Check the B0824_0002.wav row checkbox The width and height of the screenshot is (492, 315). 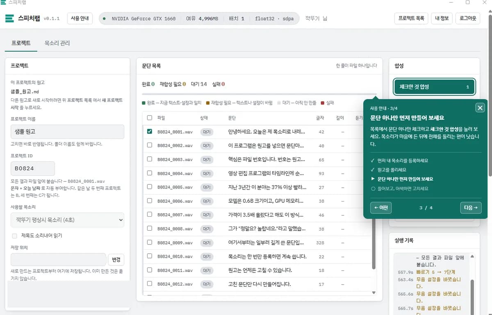point(149,145)
